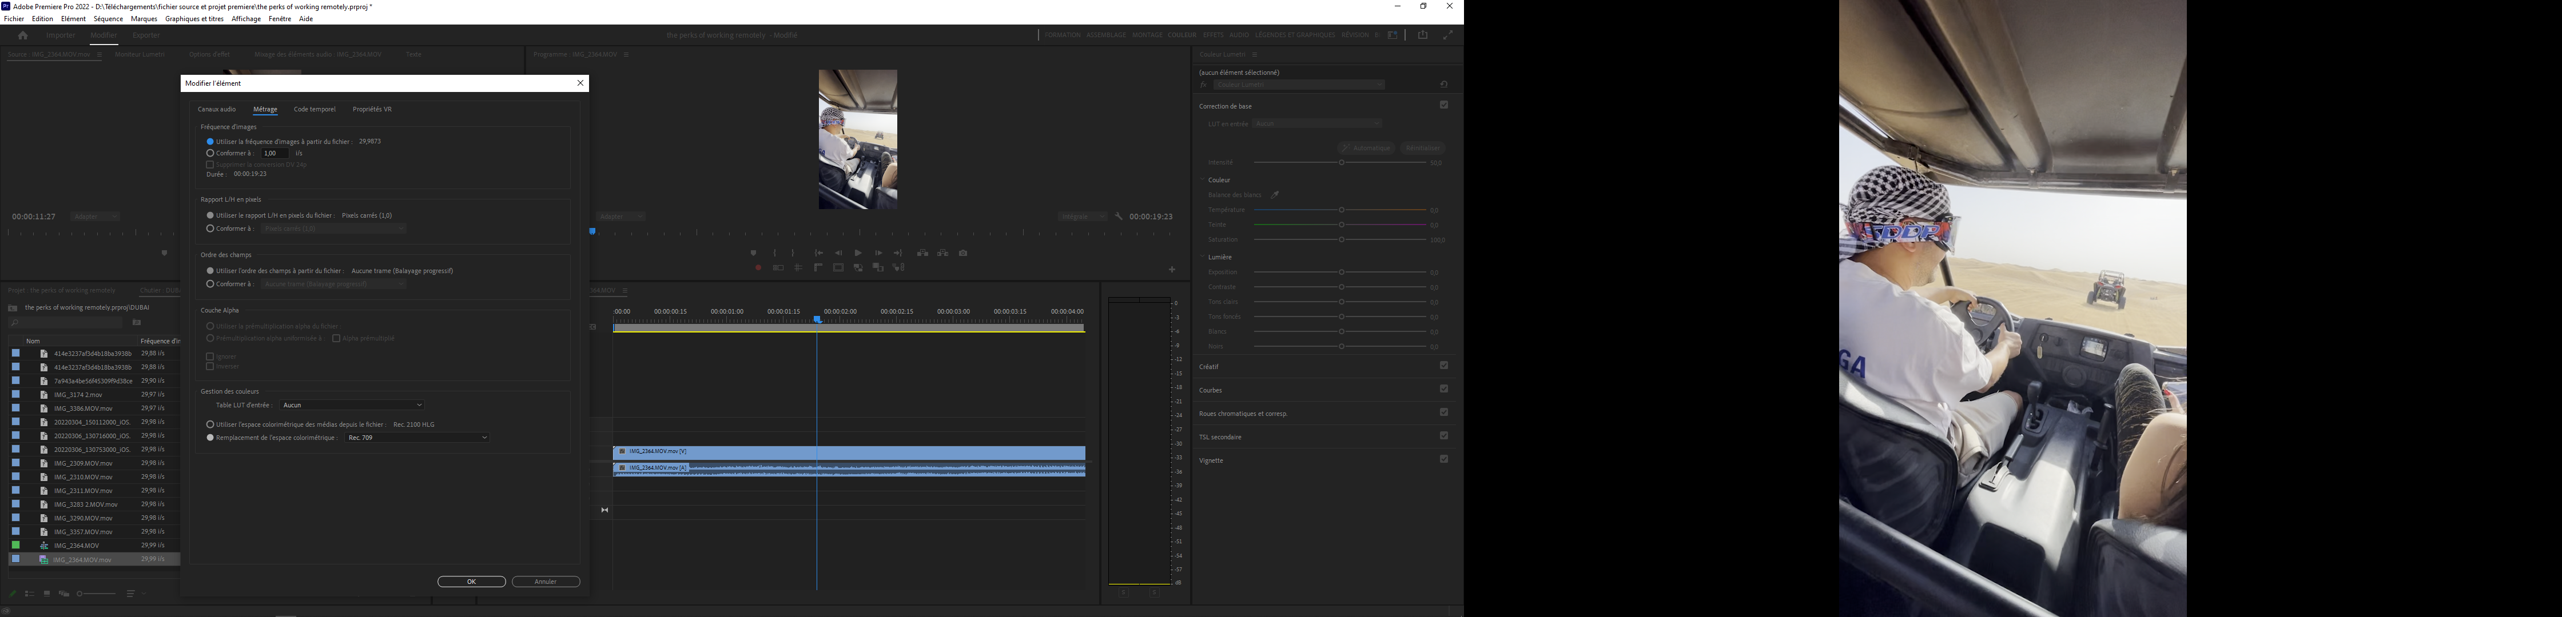Toggle the Vignette section checkbox
This screenshot has height=617, width=2562.
pos(1444,459)
